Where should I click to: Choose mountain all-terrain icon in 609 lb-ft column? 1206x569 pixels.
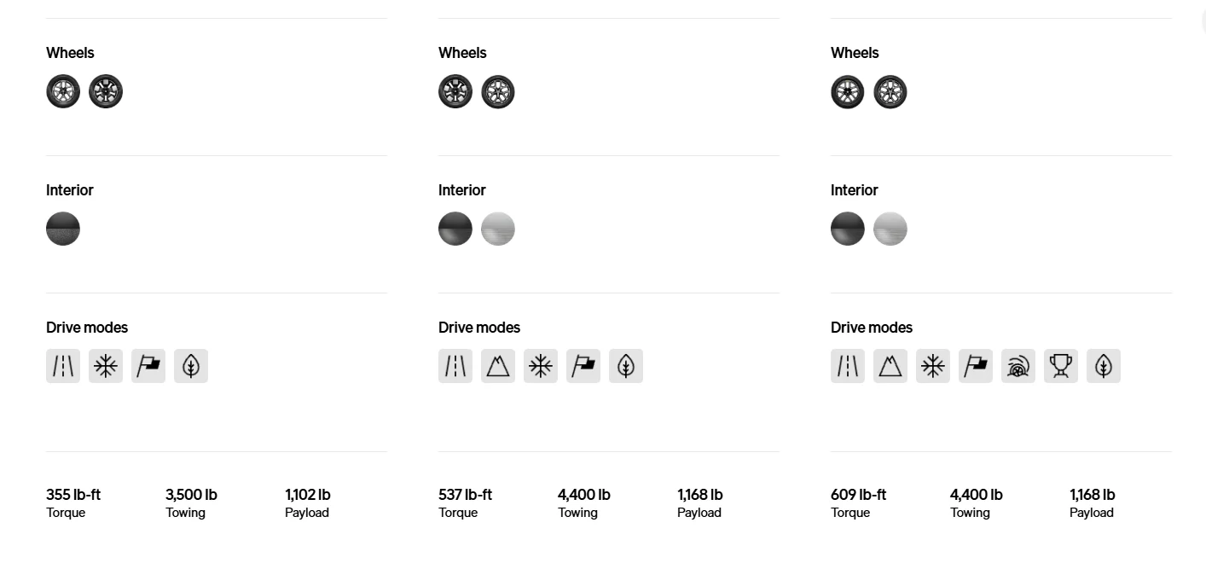890,366
